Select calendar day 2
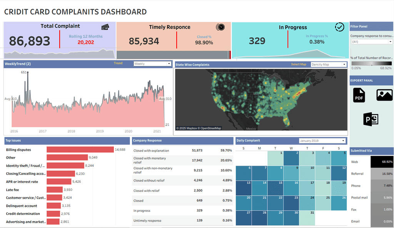 [291, 158]
